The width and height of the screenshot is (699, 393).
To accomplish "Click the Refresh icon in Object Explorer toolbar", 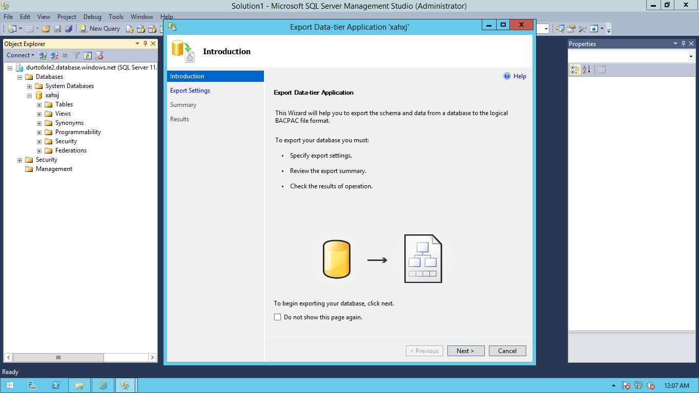I will [x=88, y=55].
